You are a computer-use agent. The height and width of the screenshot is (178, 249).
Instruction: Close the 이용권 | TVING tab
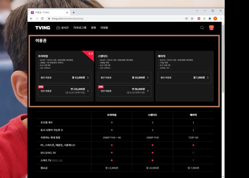coord(67,12)
